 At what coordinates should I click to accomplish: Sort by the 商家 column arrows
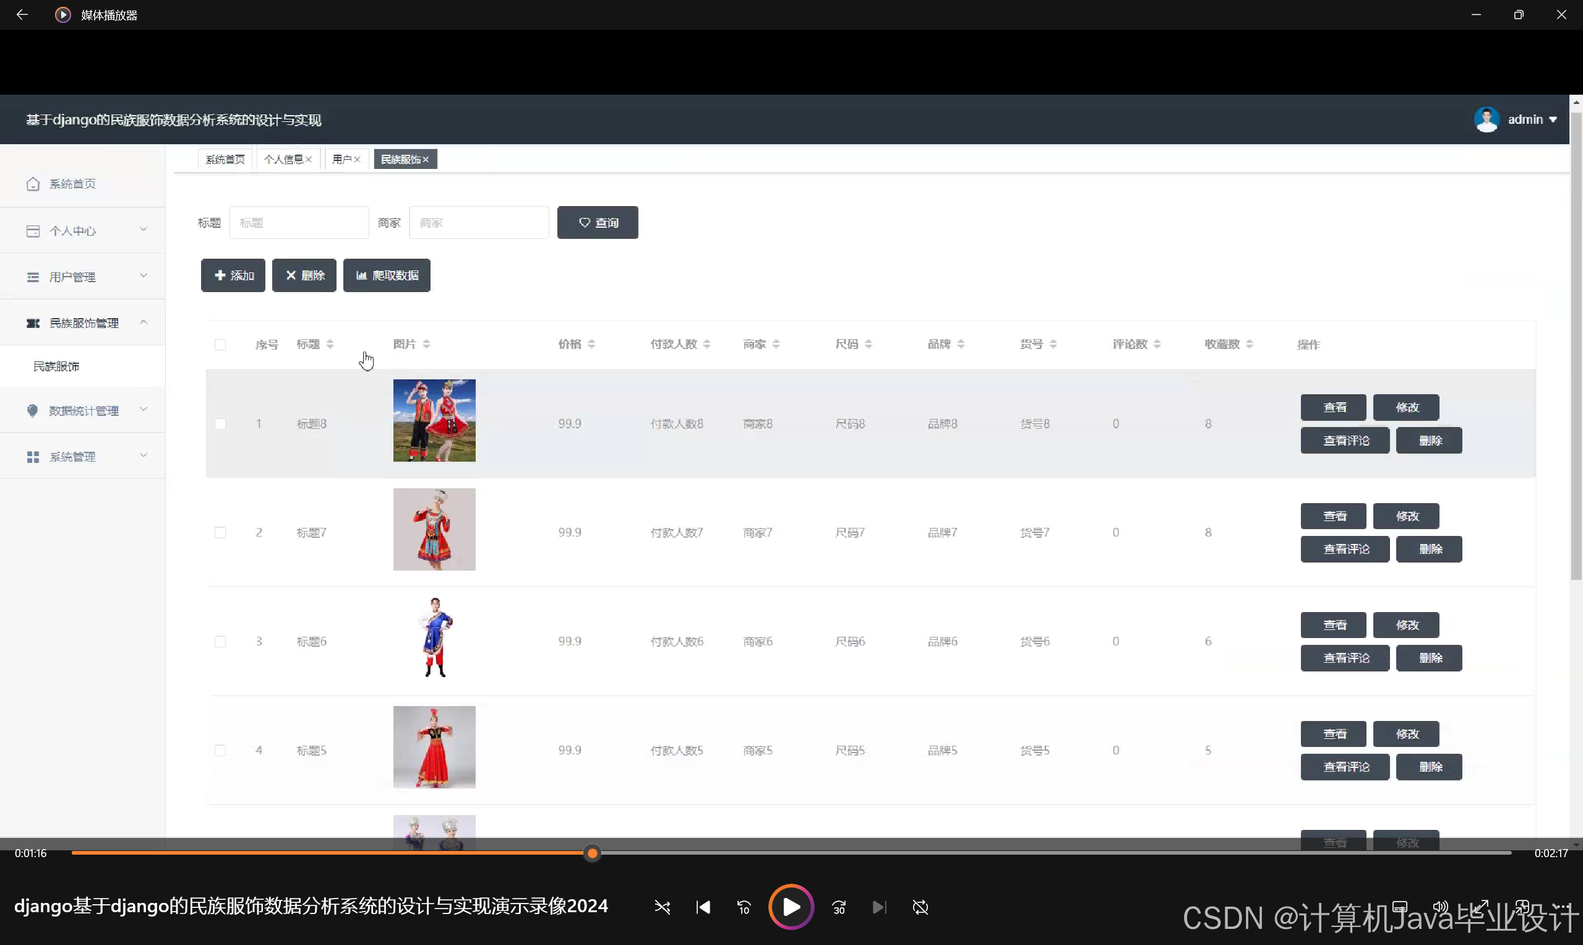click(x=776, y=344)
